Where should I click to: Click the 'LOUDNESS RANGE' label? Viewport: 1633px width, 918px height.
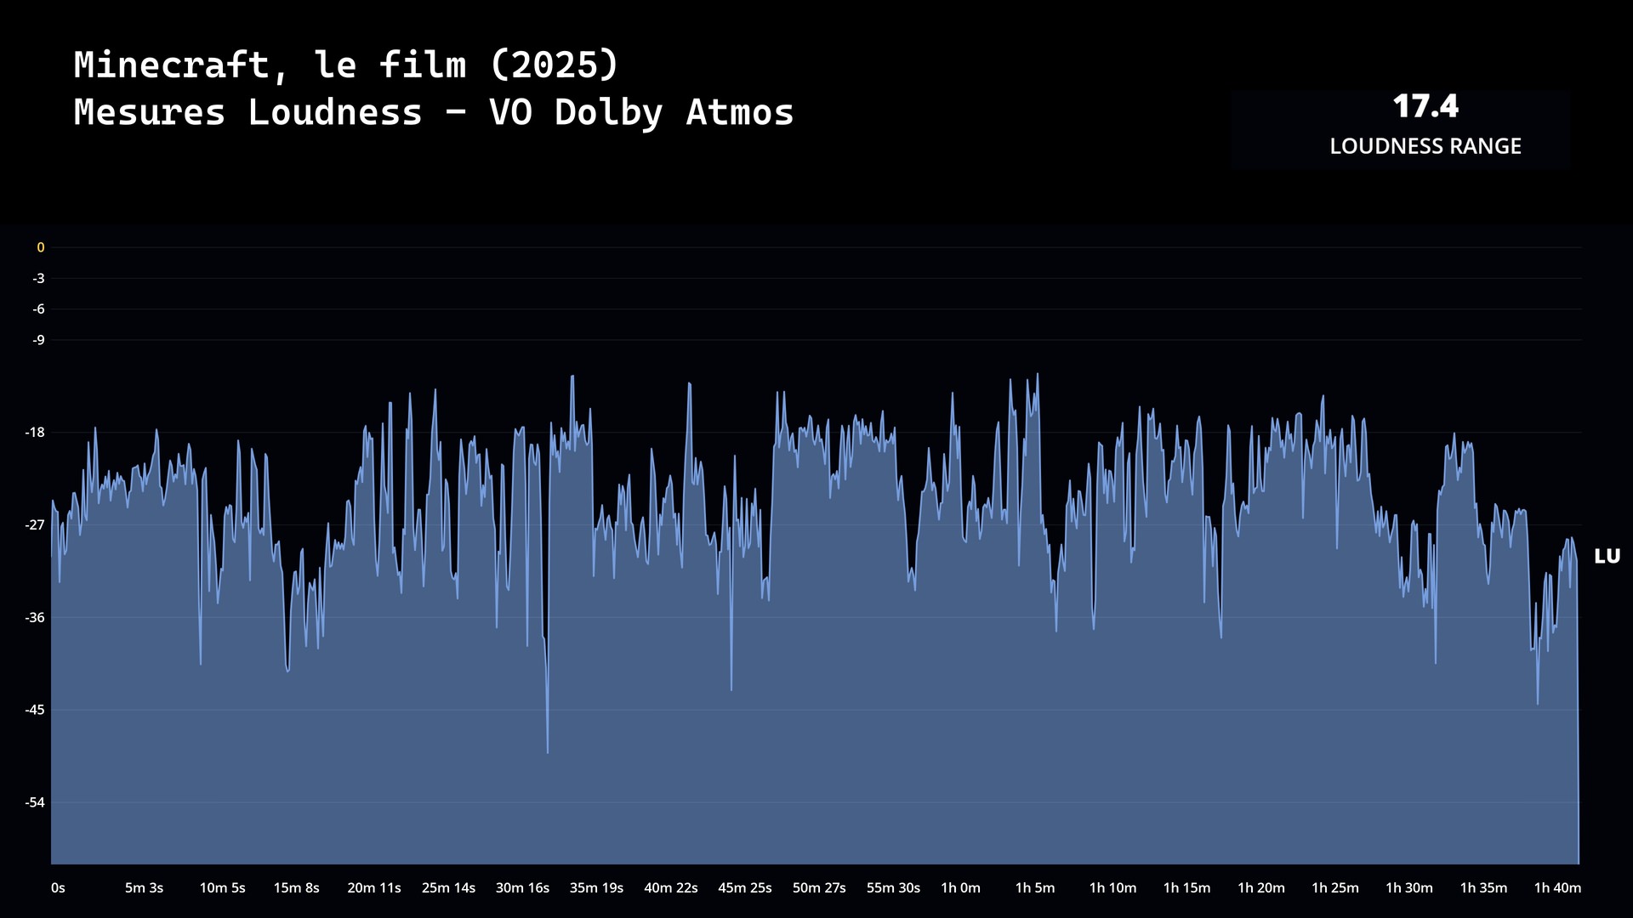1425,146
